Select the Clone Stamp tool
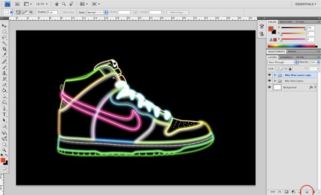Screen dimensions: 321x195 pos(4,73)
